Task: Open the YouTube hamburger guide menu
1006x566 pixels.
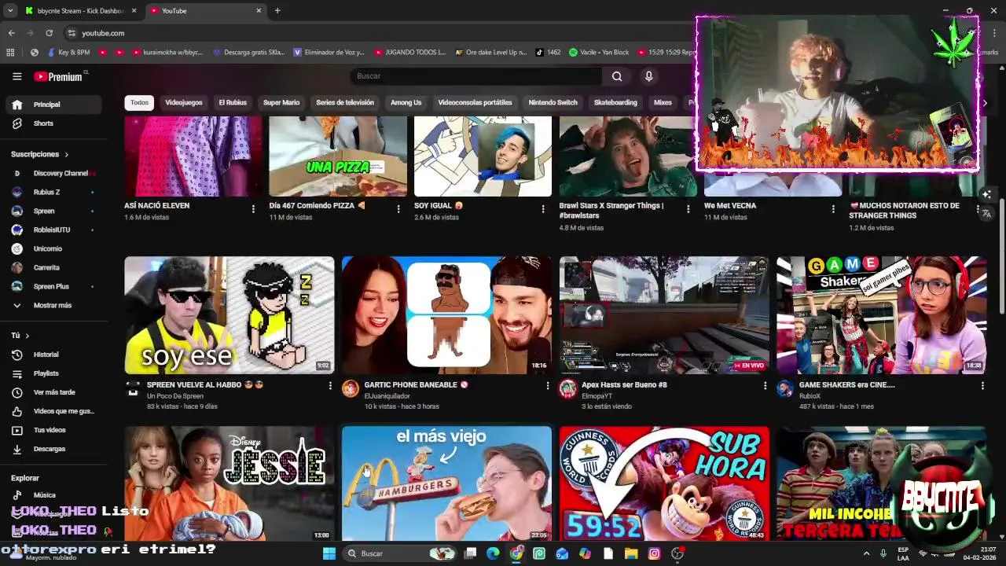Action: (x=17, y=76)
